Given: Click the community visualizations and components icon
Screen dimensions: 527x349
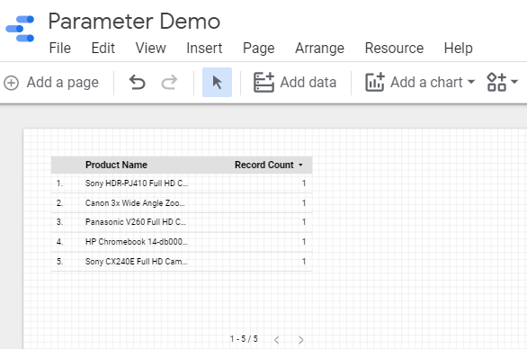Looking at the screenshot, I should 496,82.
